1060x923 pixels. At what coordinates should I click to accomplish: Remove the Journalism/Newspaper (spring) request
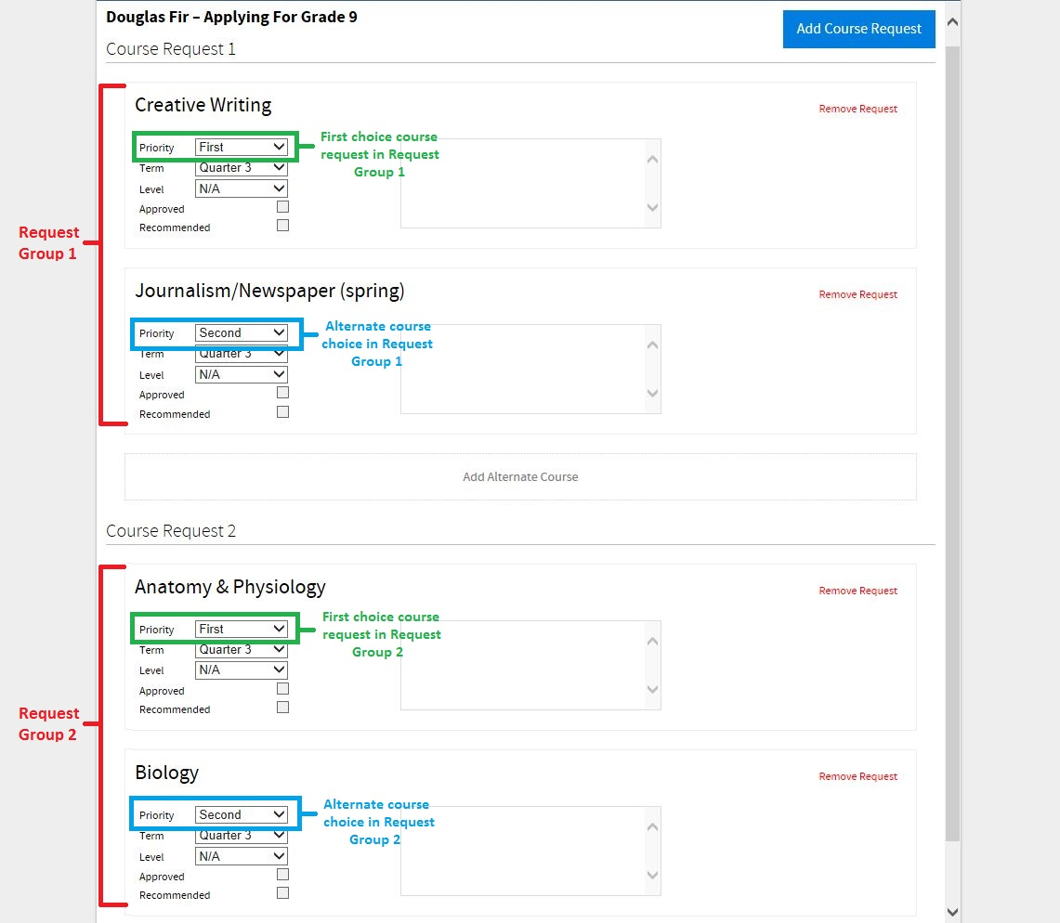point(857,294)
